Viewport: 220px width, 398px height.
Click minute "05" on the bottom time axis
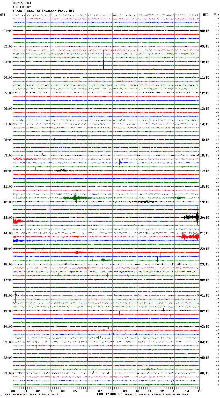[x=75, y=391]
